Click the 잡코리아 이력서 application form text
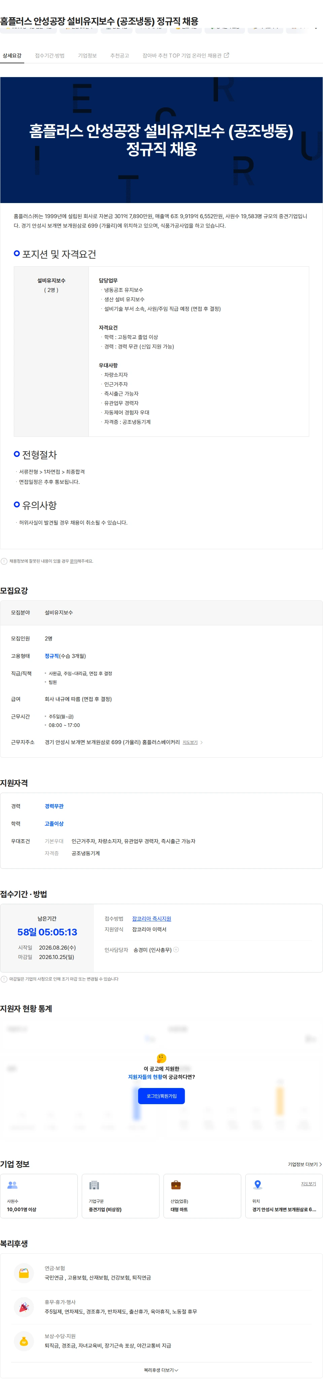 click(x=149, y=929)
